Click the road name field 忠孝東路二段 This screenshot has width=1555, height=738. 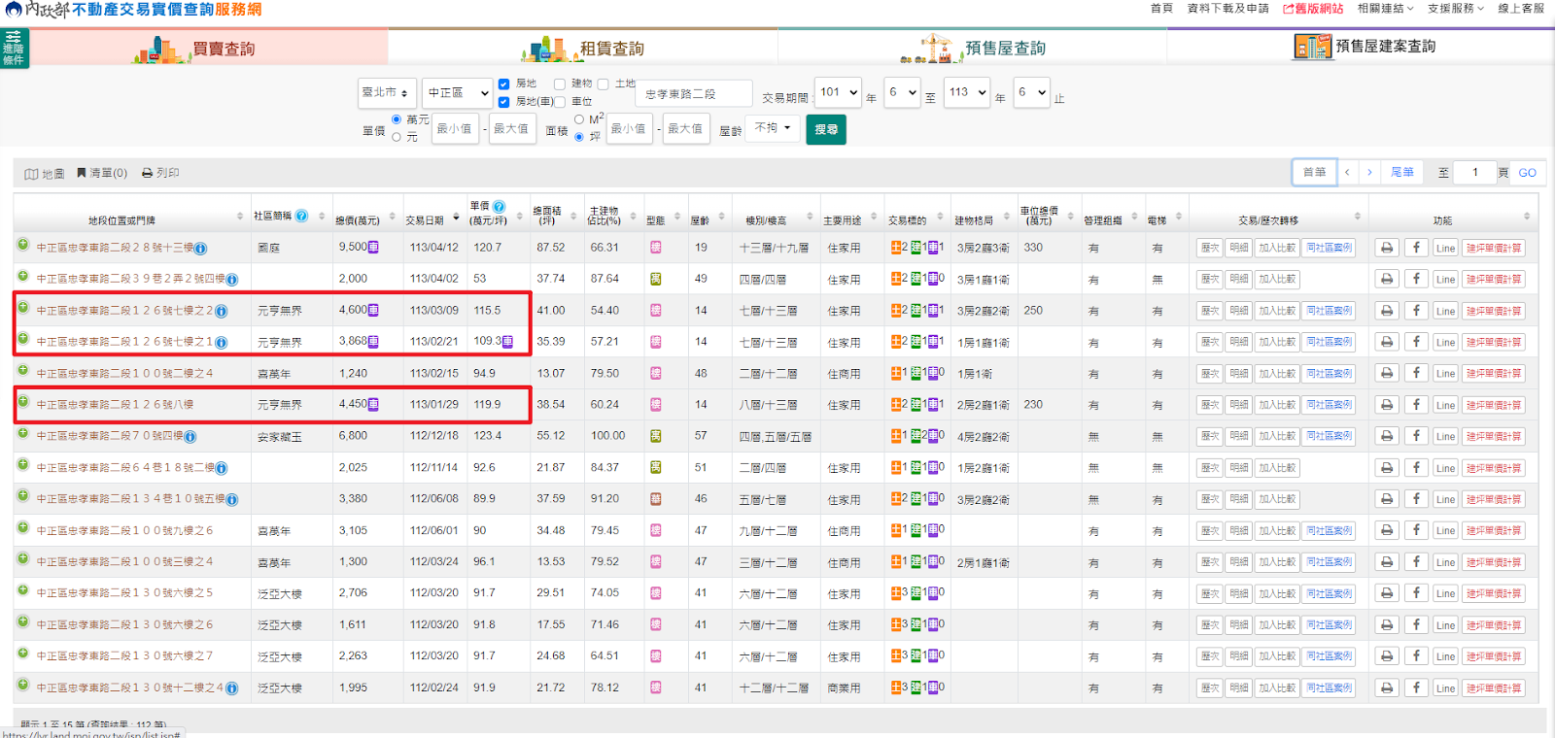[x=694, y=94]
